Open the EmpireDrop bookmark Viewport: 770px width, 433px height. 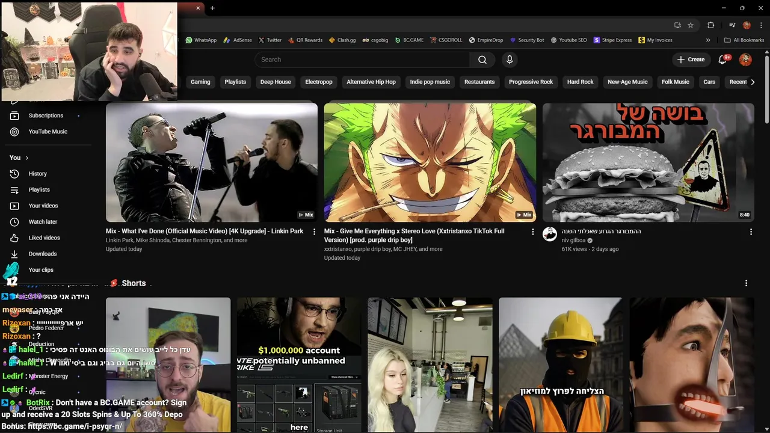[x=485, y=40]
